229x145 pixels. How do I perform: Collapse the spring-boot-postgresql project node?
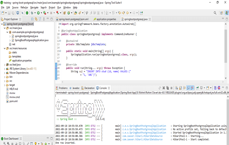[2, 24]
